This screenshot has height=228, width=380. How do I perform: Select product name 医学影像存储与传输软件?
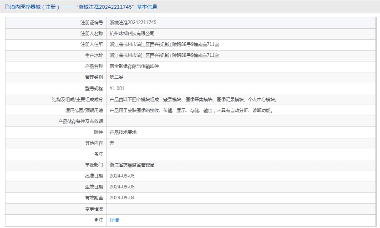(x=134, y=66)
